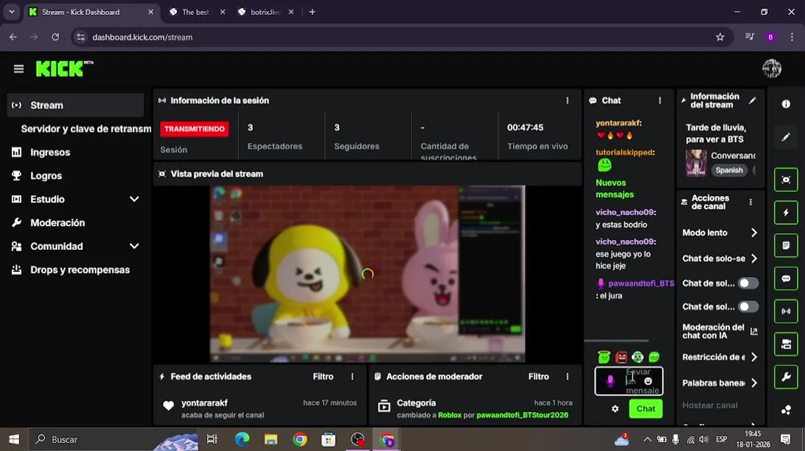
Task: Open Información de la sesión three-dot menu
Action: (x=567, y=100)
